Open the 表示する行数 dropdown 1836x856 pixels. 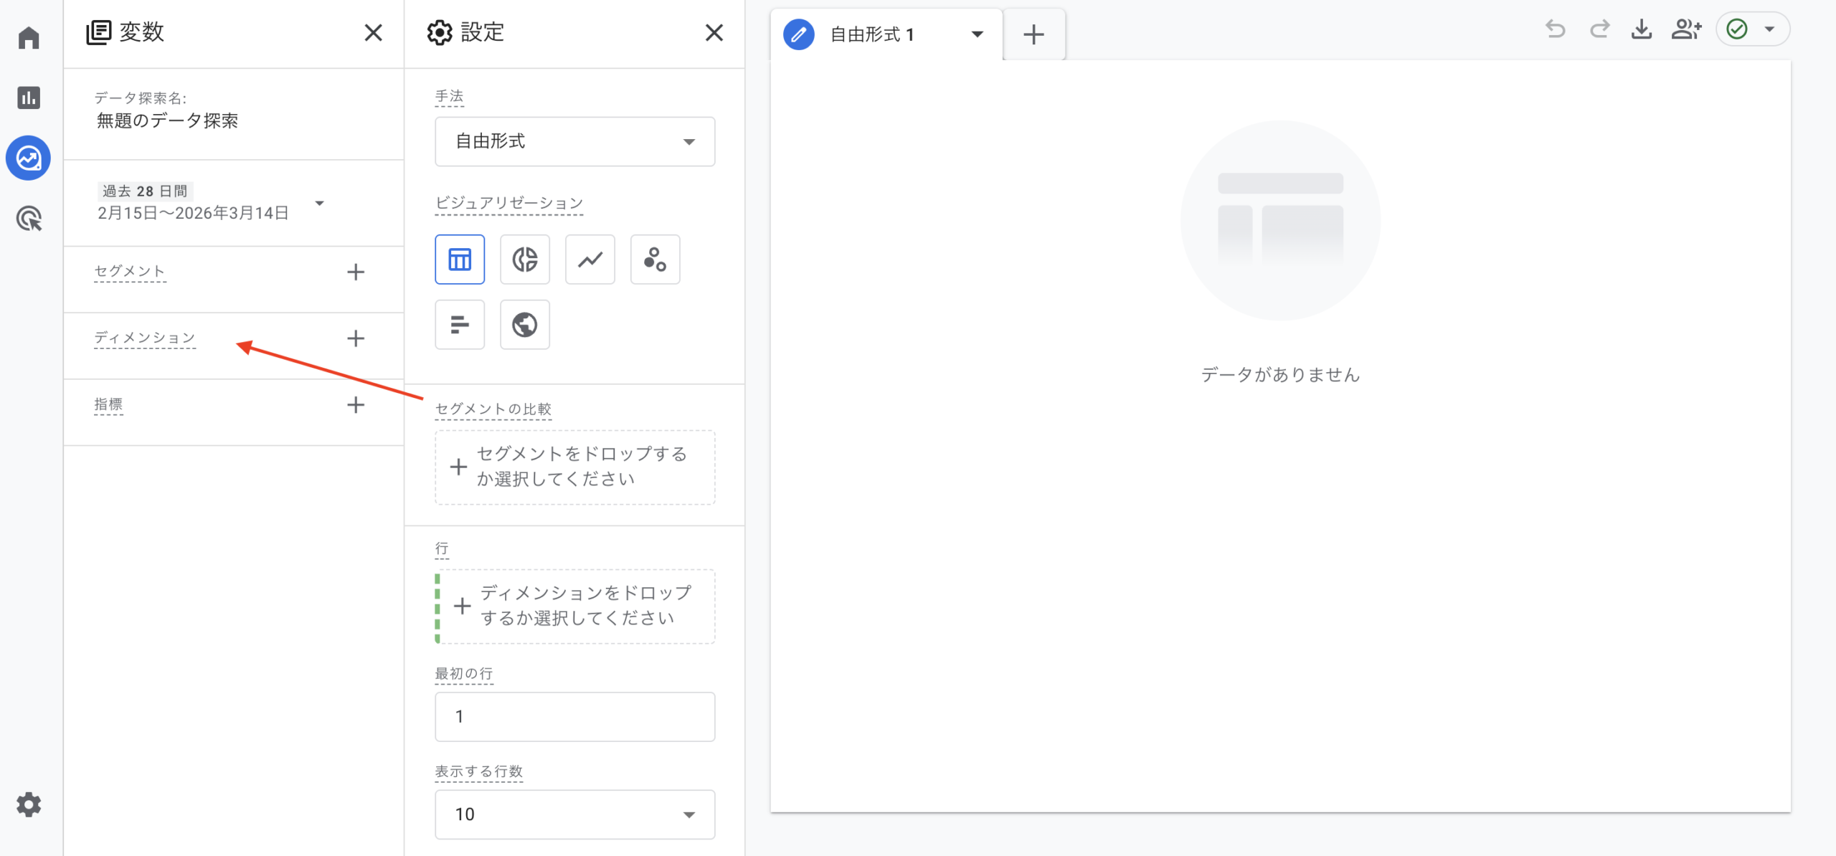pos(574,814)
